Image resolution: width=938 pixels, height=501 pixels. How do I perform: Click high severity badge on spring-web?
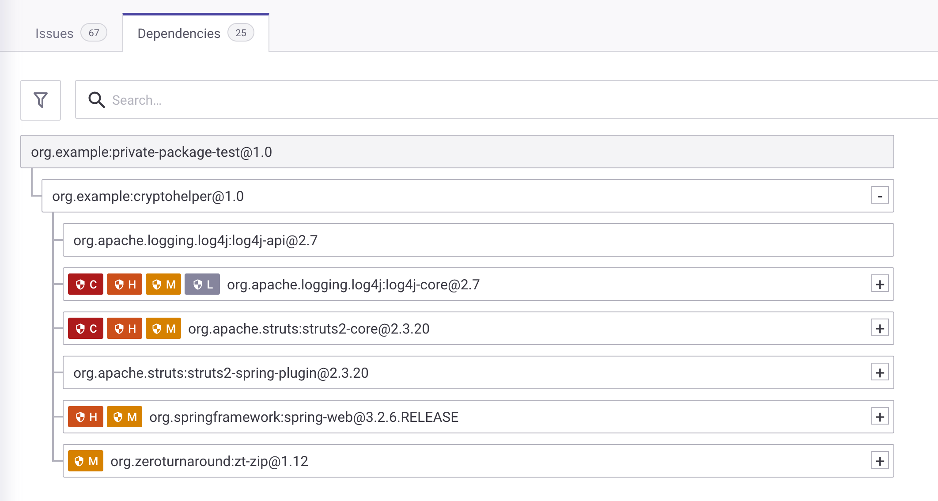(x=86, y=417)
